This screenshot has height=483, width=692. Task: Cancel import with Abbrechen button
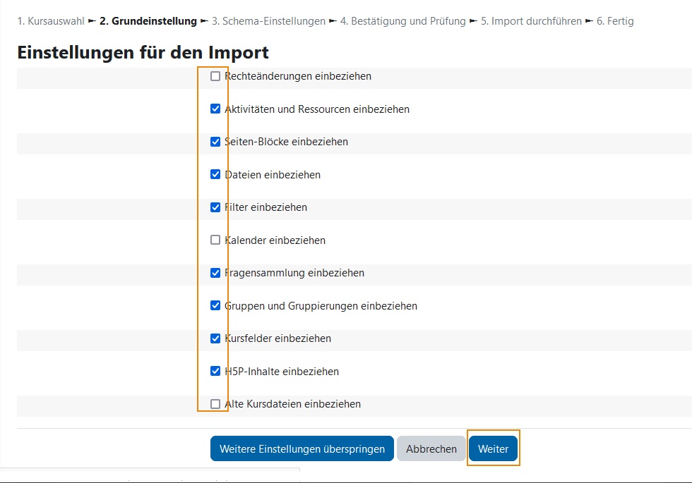431,448
